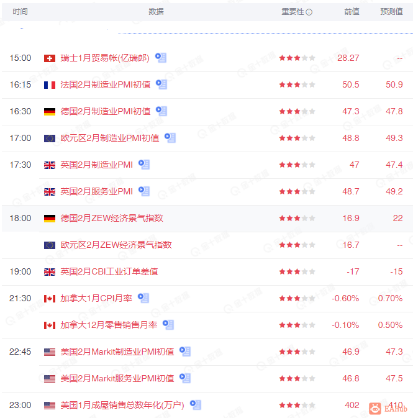
Task: Open the chart icon for 欧元区2月制造业PMI初值
Action: tap(170, 137)
